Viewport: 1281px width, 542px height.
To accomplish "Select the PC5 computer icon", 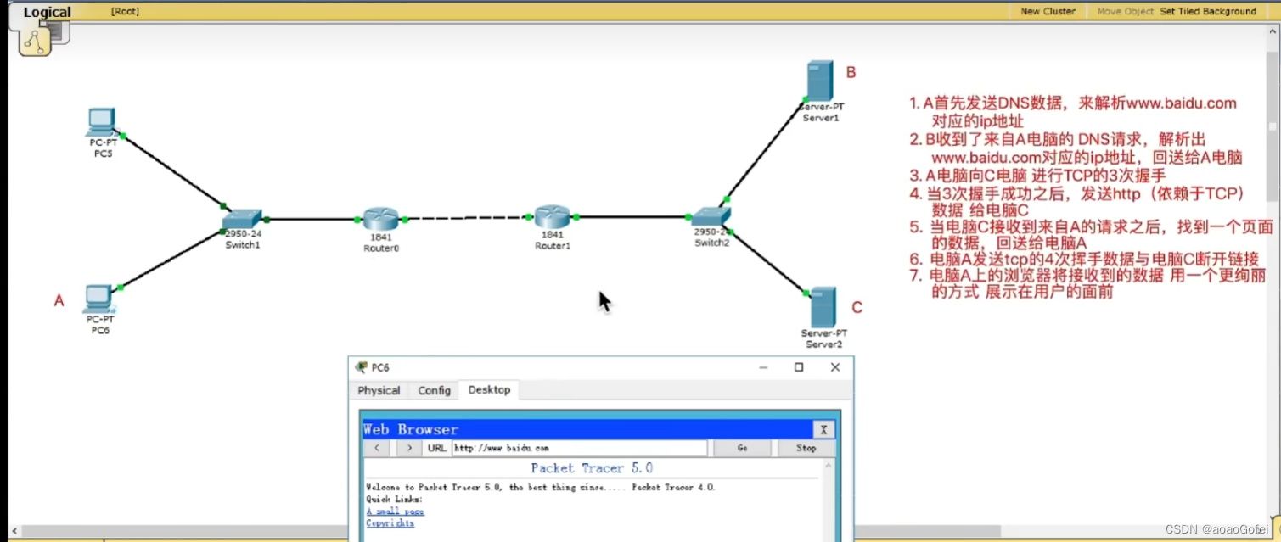I will tap(101, 122).
